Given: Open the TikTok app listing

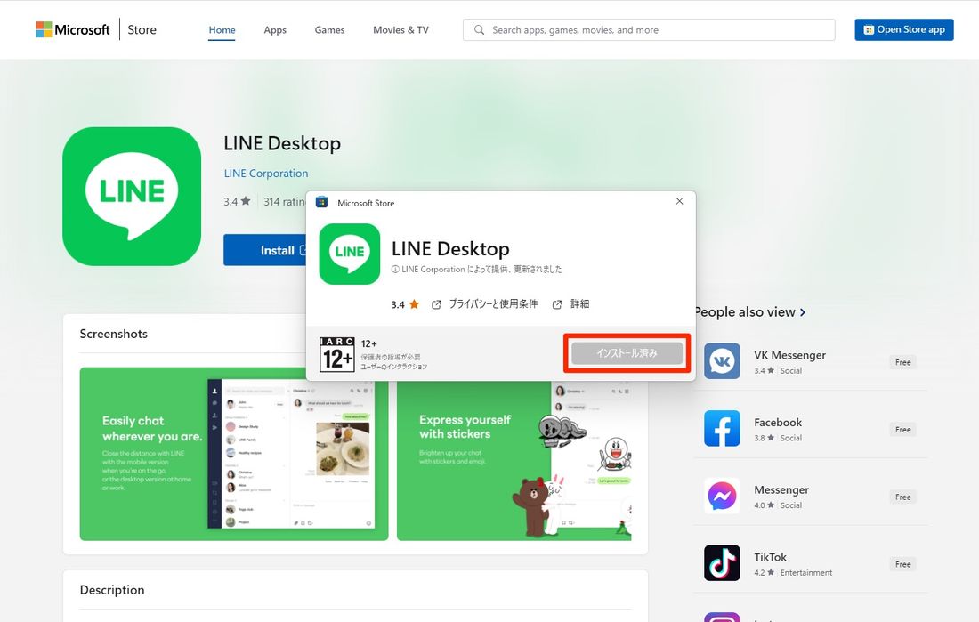Looking at the screenshot, I should click(x=771, y=557).
